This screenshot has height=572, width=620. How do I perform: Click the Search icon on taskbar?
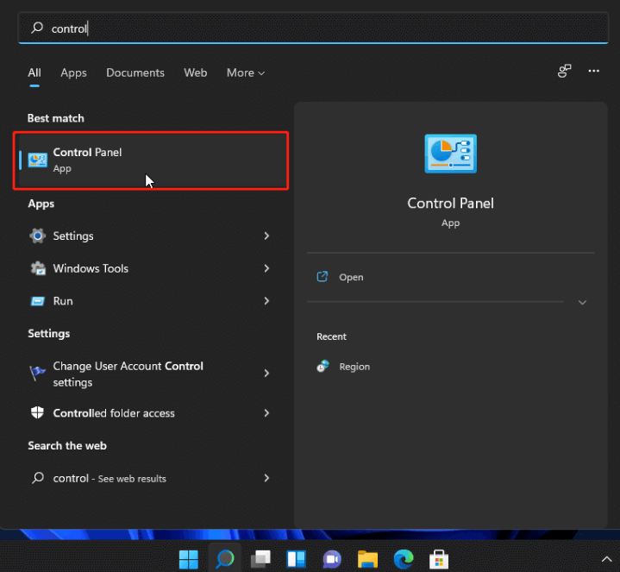coord(224,559)
